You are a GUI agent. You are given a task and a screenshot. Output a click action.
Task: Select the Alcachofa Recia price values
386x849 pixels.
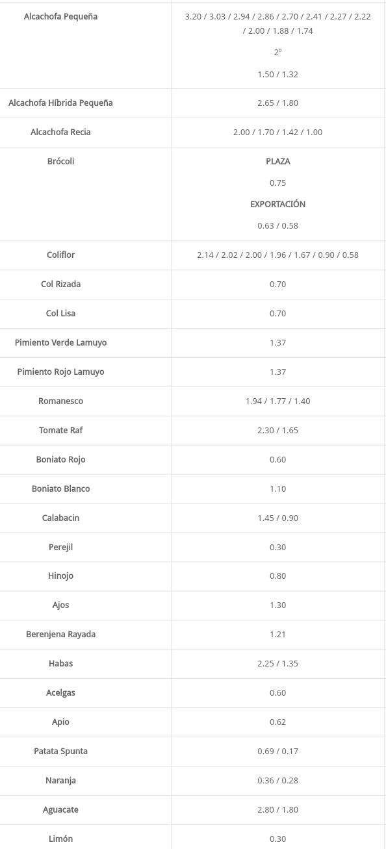277,132
